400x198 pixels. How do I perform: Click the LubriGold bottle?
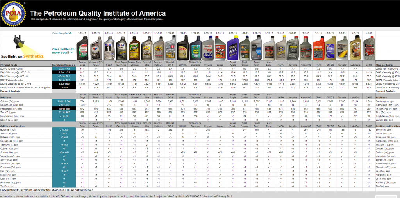pos(355,48)
